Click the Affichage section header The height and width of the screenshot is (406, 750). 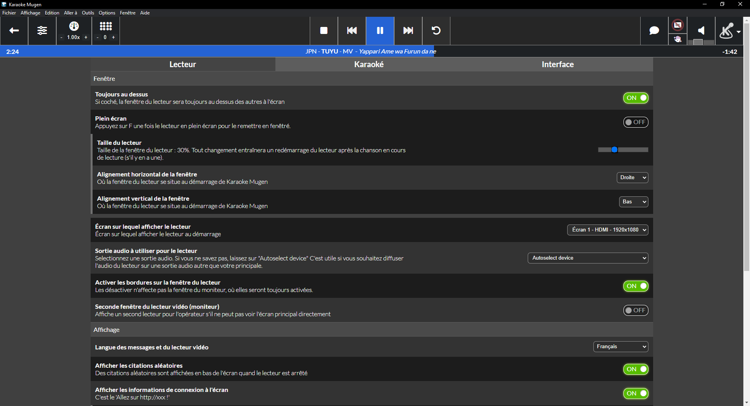click(x=372, y=330)
